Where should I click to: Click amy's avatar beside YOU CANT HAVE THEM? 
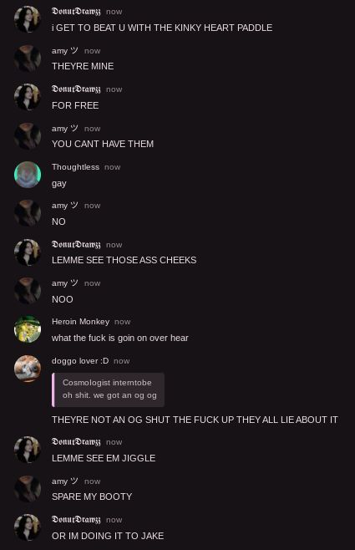(28, 136)
